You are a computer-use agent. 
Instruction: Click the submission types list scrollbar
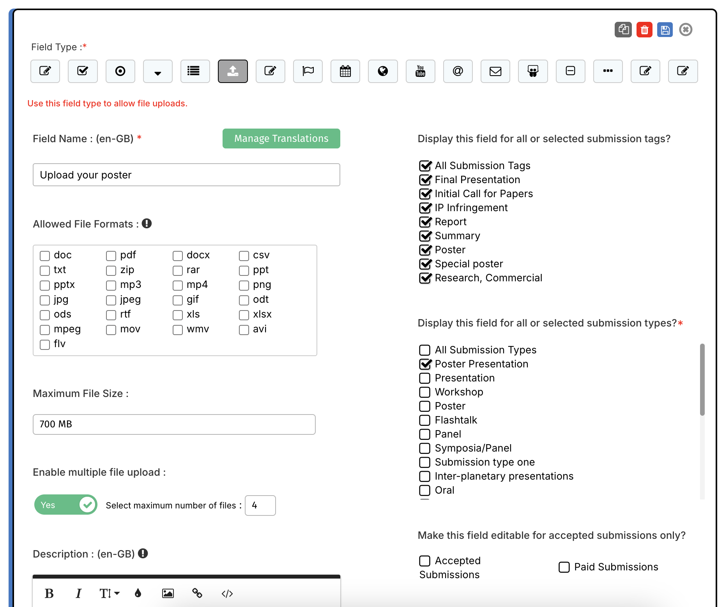[702, 380]
